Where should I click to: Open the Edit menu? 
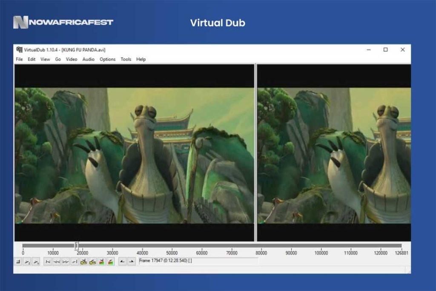point(32,59)
